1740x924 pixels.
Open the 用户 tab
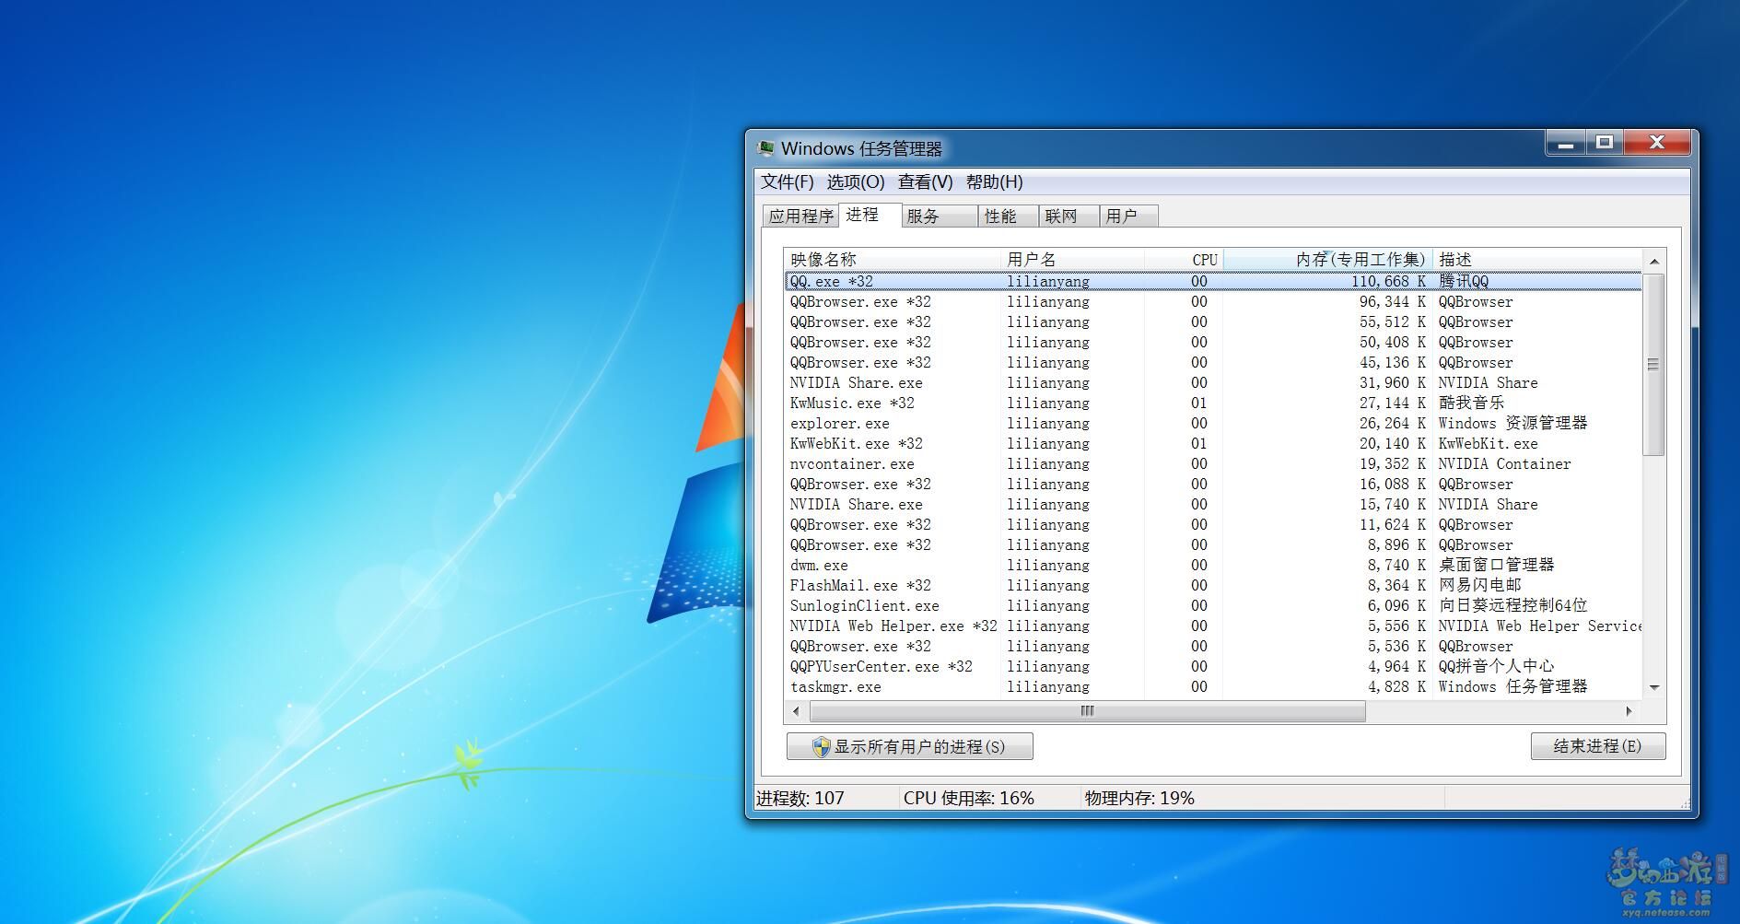[x=1128, y=216]
